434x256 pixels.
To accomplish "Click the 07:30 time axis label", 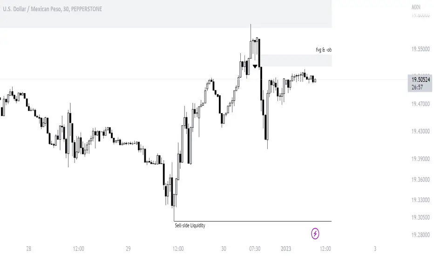I will click(255, 249).
